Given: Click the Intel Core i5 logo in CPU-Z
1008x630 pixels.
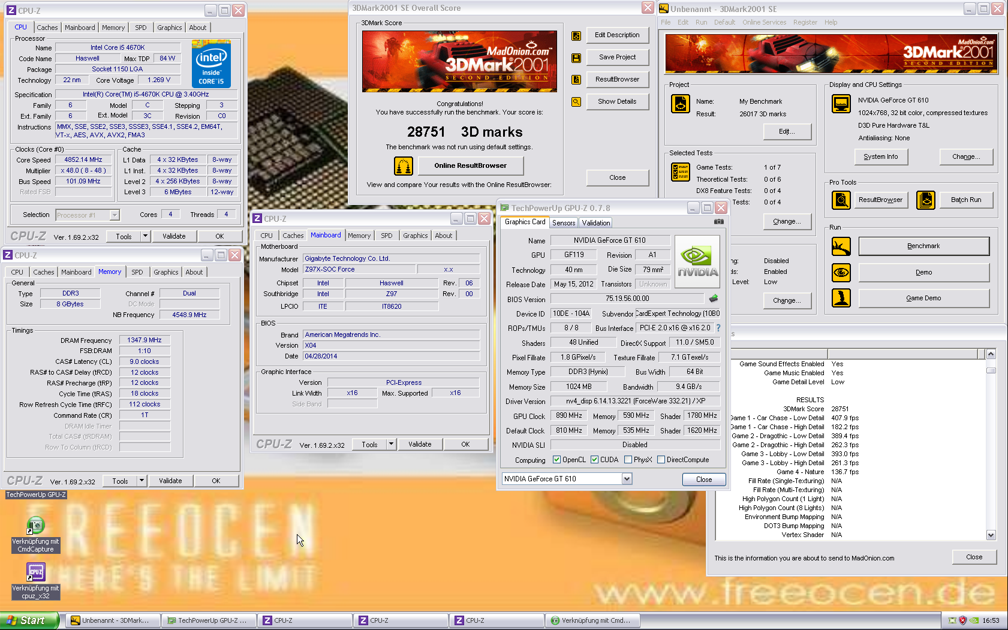Looking at the screenshot, I should pos(211,64).
